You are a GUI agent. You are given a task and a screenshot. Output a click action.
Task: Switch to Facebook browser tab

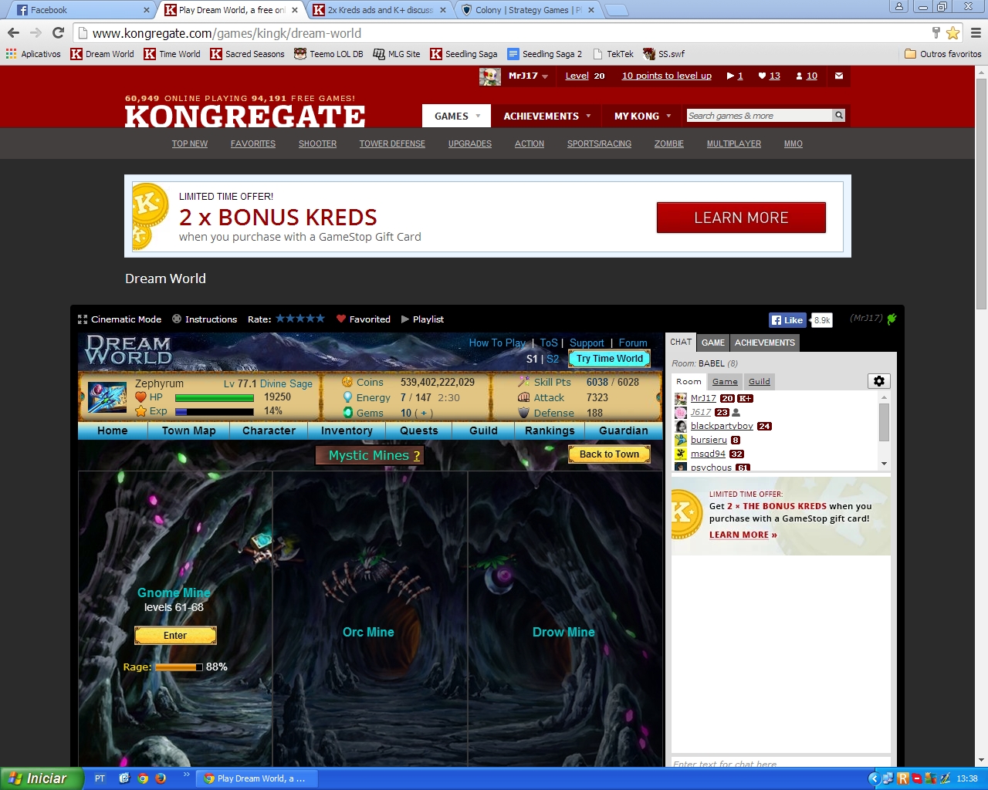pyautogui.click(x=81, y=10)
